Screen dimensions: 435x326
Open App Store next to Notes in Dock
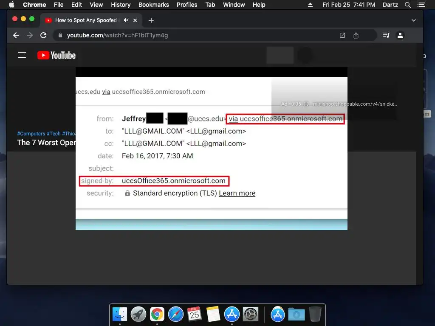tap(232, 315)
